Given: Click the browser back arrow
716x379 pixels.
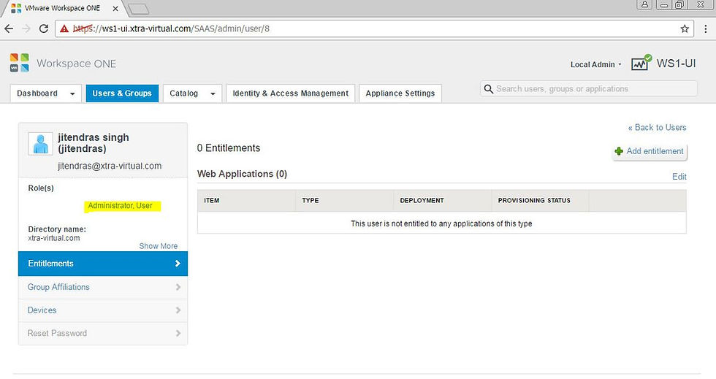Looking at the screenshot, I should tap(9, 28).
